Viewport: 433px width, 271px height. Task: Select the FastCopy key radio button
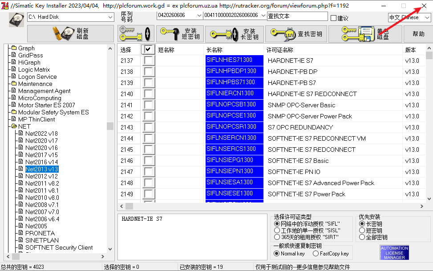(316, 253)
